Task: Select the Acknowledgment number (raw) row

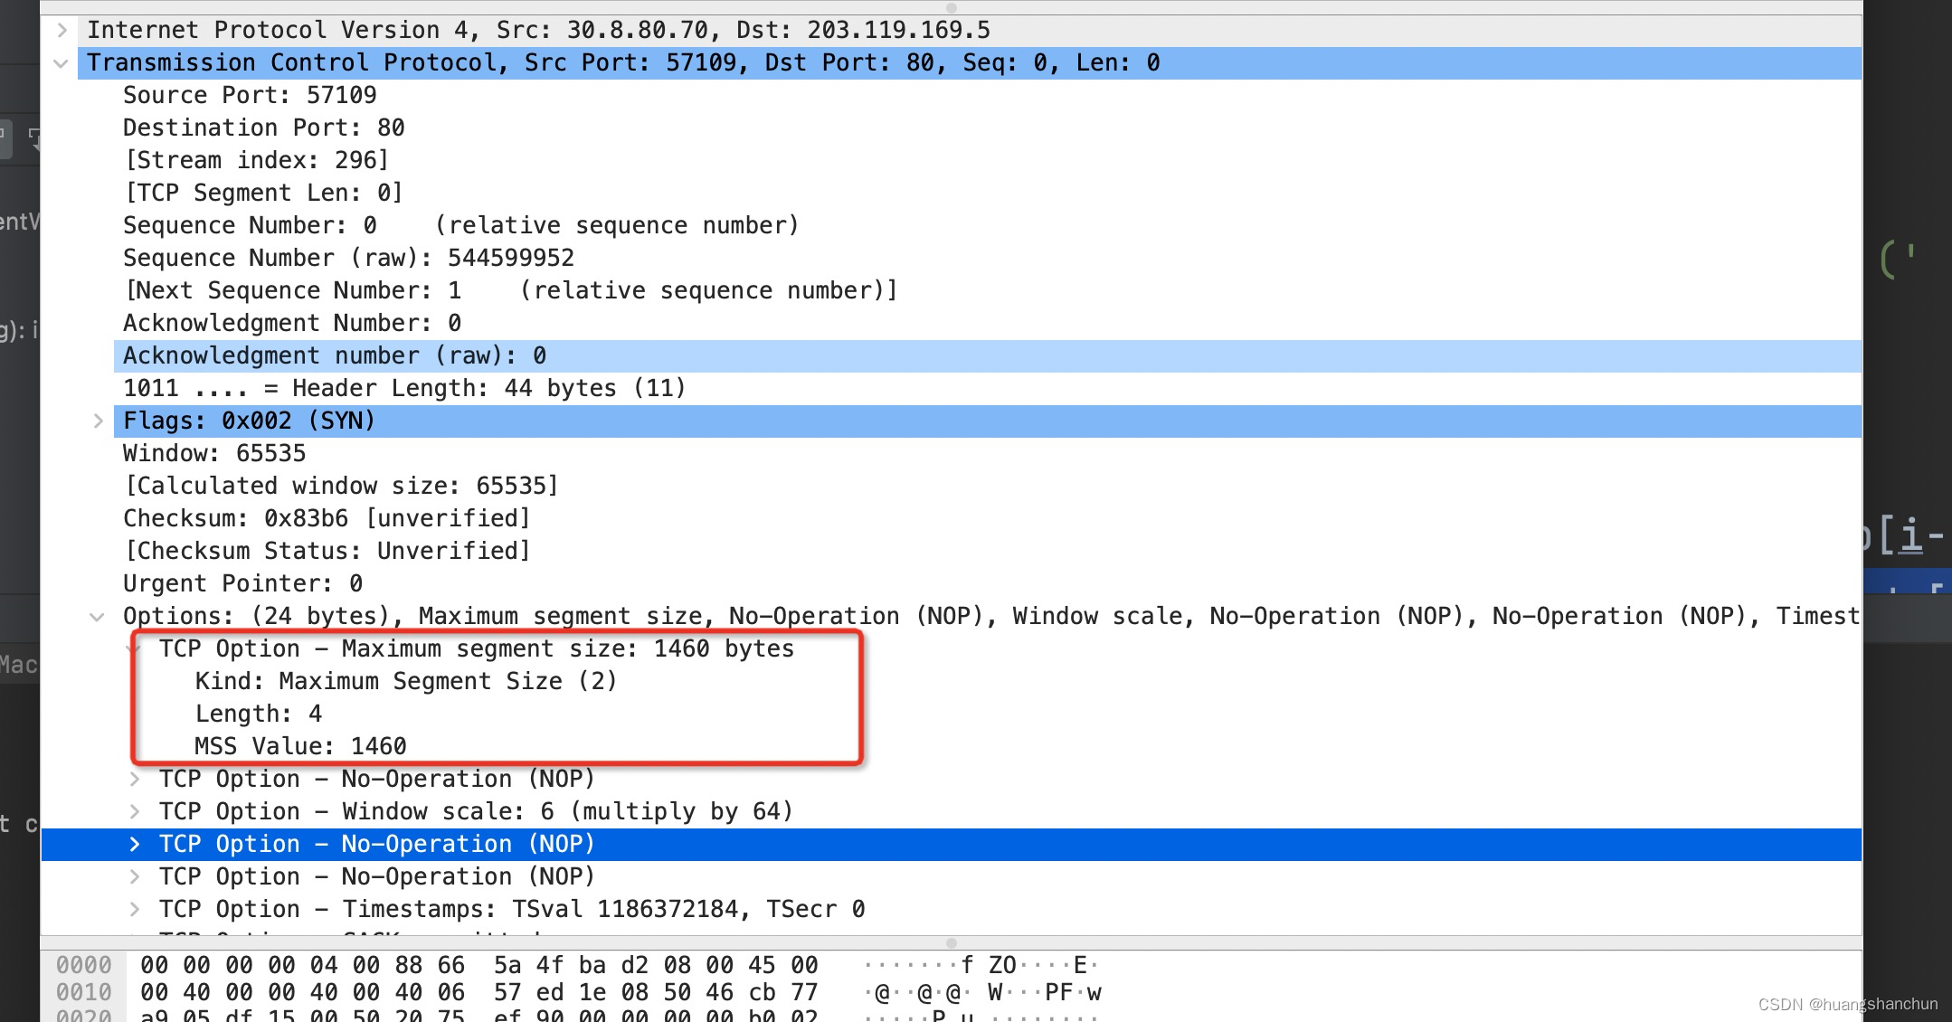Action: (335, 355)
